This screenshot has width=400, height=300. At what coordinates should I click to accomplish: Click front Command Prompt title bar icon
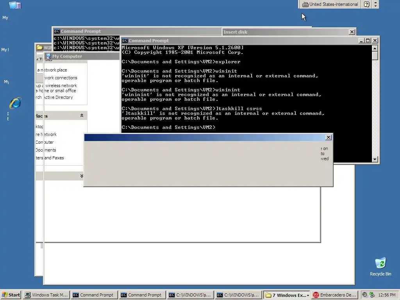click(x=125, y=41)
